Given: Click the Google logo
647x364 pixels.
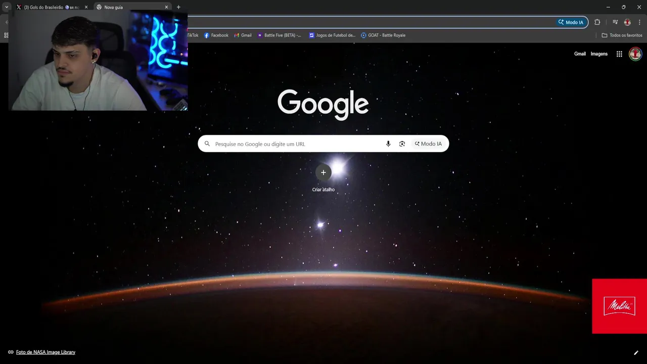Looking at the screenshot, I should pyautogui.click(x=323, y=105).
